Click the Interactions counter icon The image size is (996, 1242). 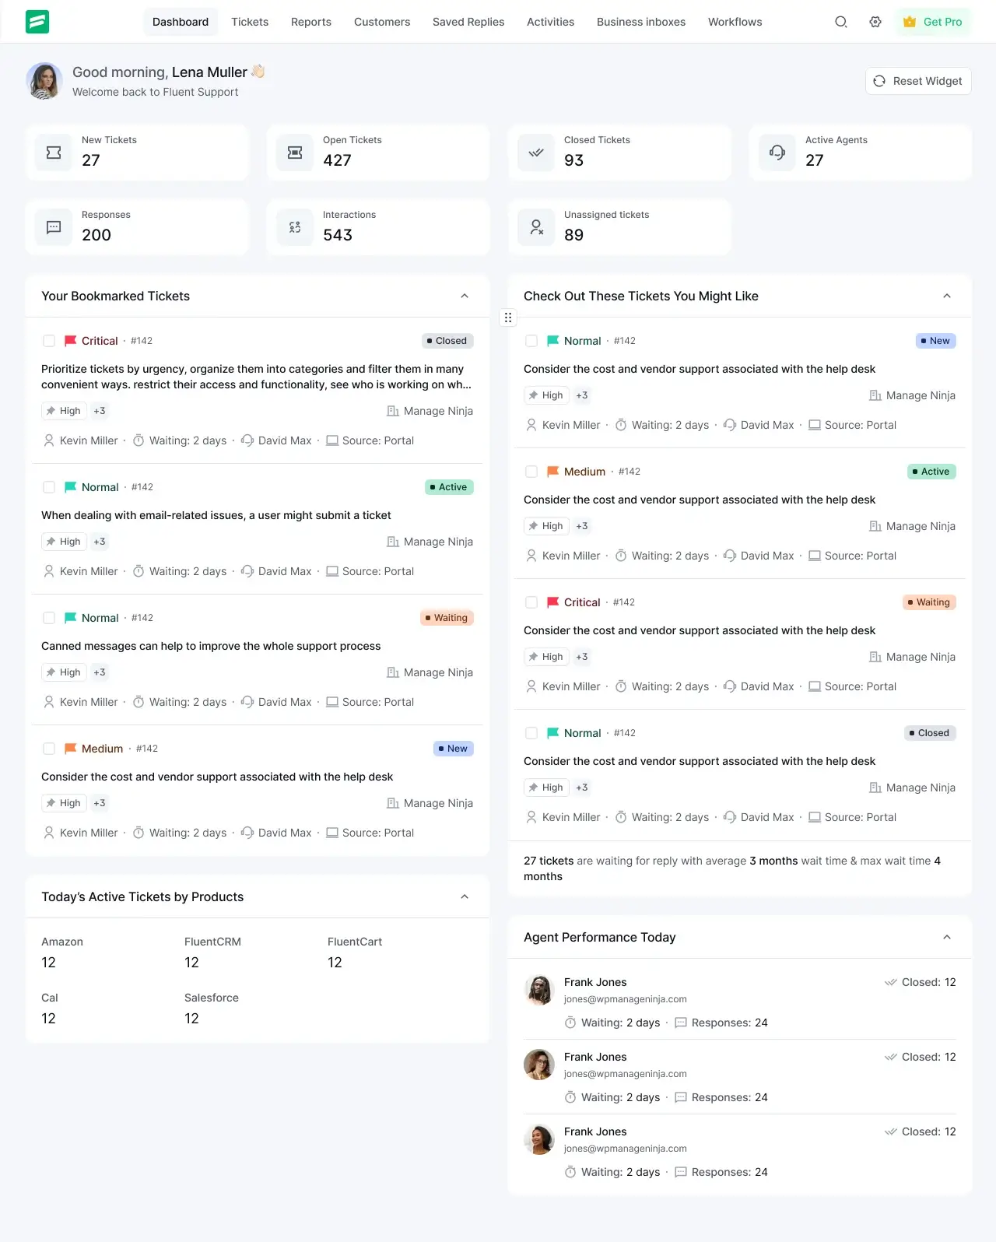click(x=294, y=227)
